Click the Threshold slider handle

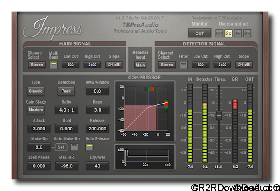pyautogui.click(x=219, y=116)
